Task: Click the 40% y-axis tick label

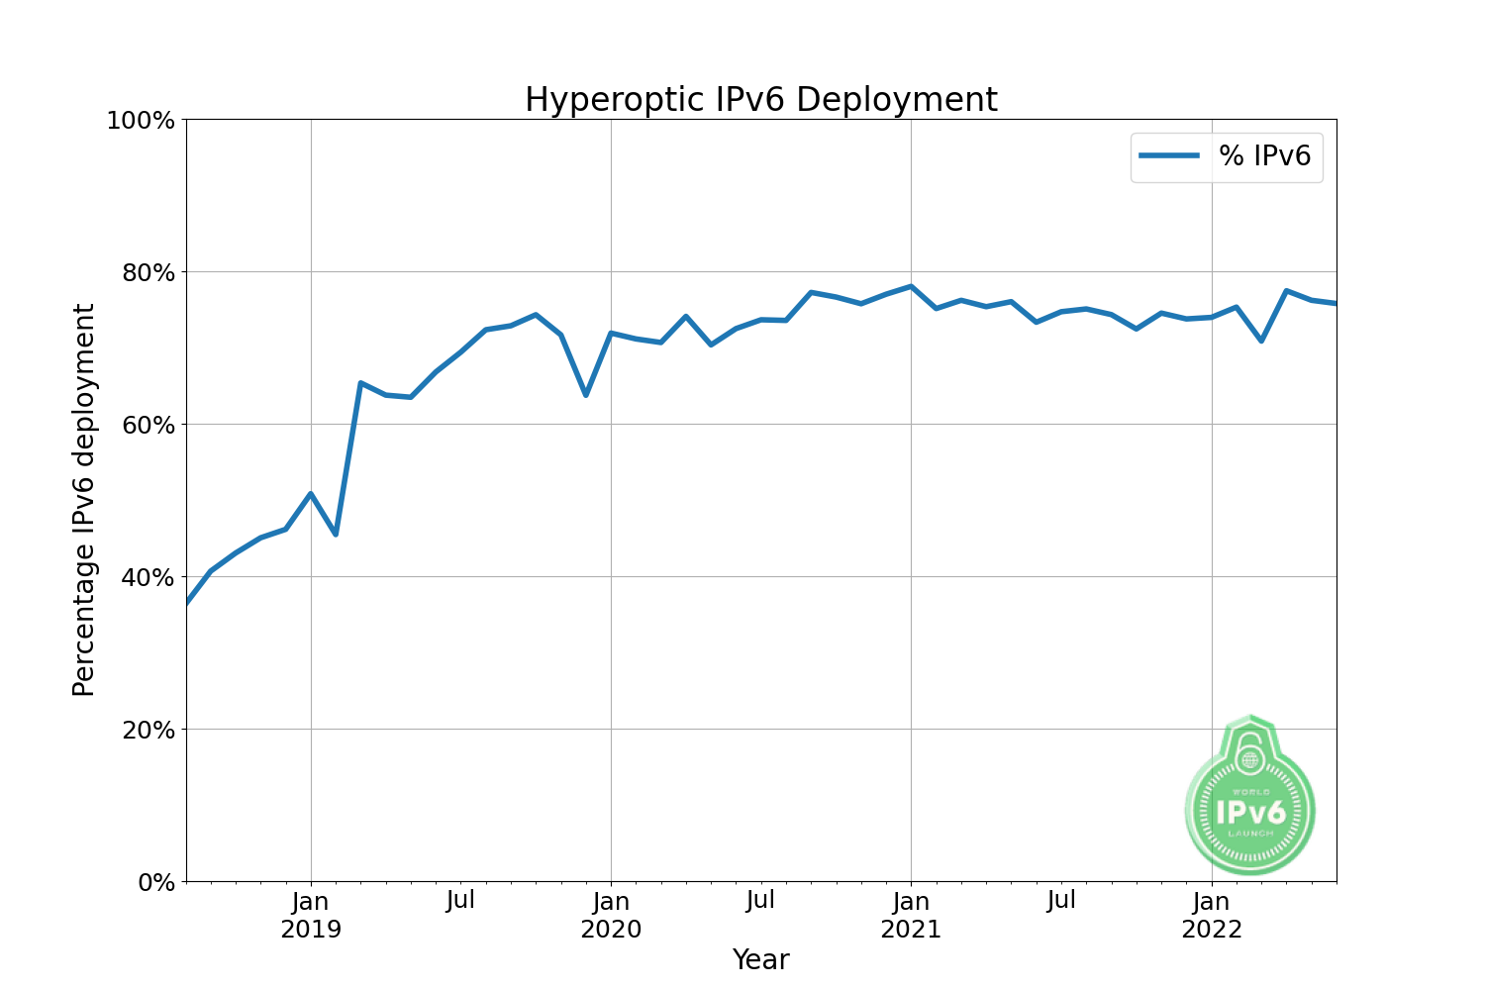Action: 147,577
